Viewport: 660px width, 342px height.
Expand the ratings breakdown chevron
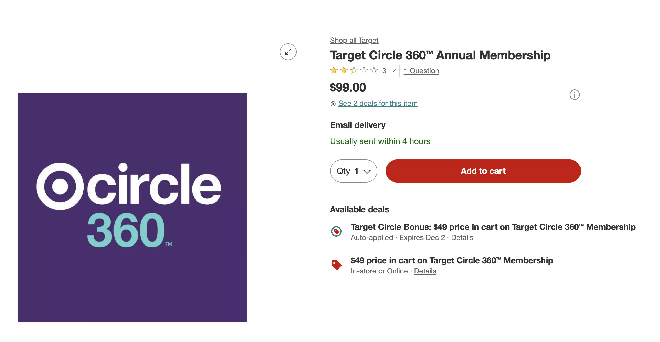tap(392, 71)
